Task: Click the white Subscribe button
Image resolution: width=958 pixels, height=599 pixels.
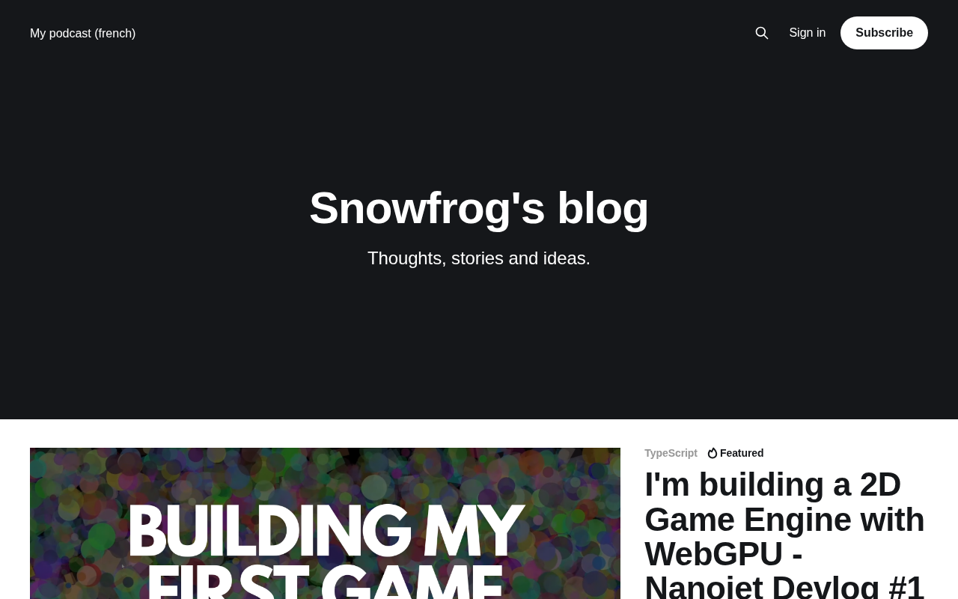Action: 884,33
